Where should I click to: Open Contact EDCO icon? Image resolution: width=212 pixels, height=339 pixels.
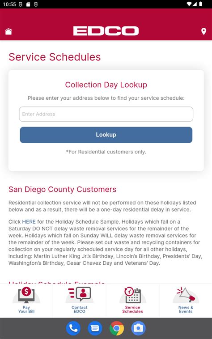[79, 294]
